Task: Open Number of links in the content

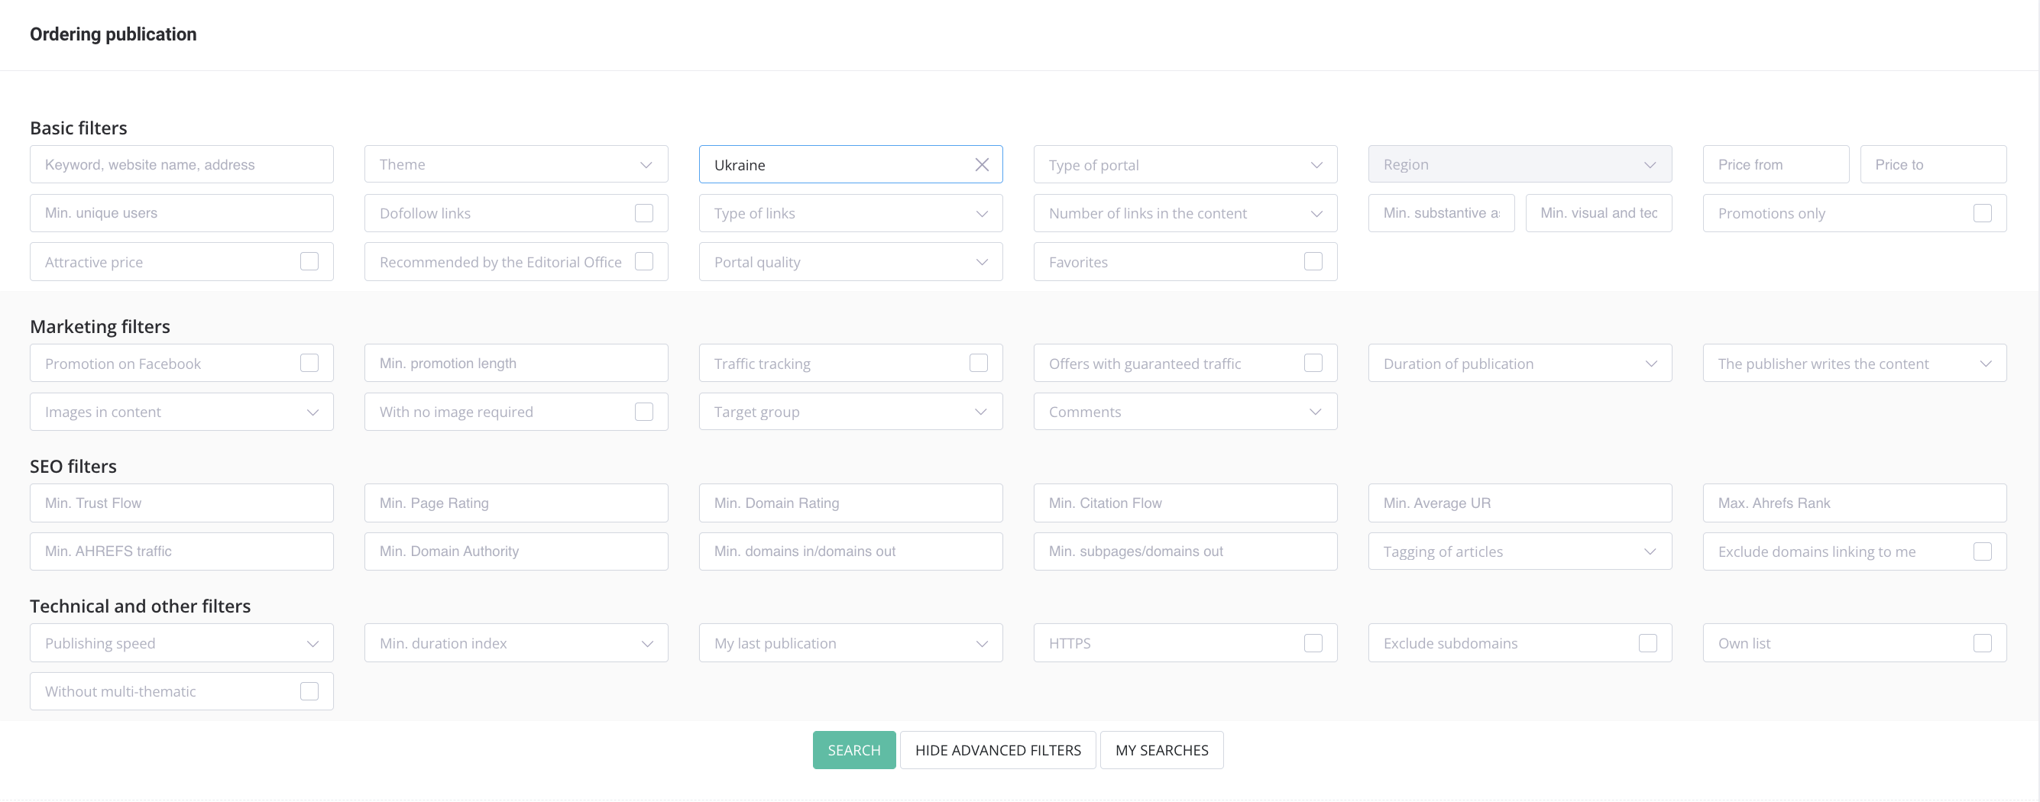Action: coord(1186,213)
